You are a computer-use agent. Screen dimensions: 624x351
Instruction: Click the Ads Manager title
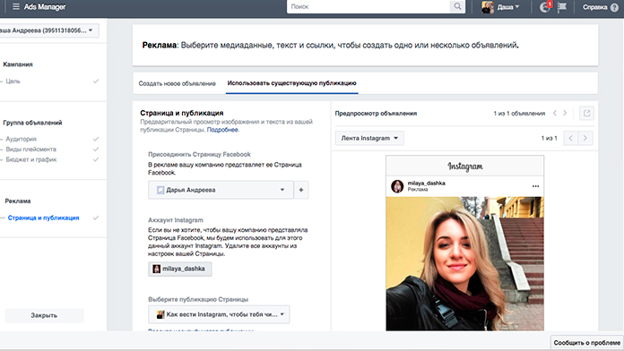coord(45,7)
